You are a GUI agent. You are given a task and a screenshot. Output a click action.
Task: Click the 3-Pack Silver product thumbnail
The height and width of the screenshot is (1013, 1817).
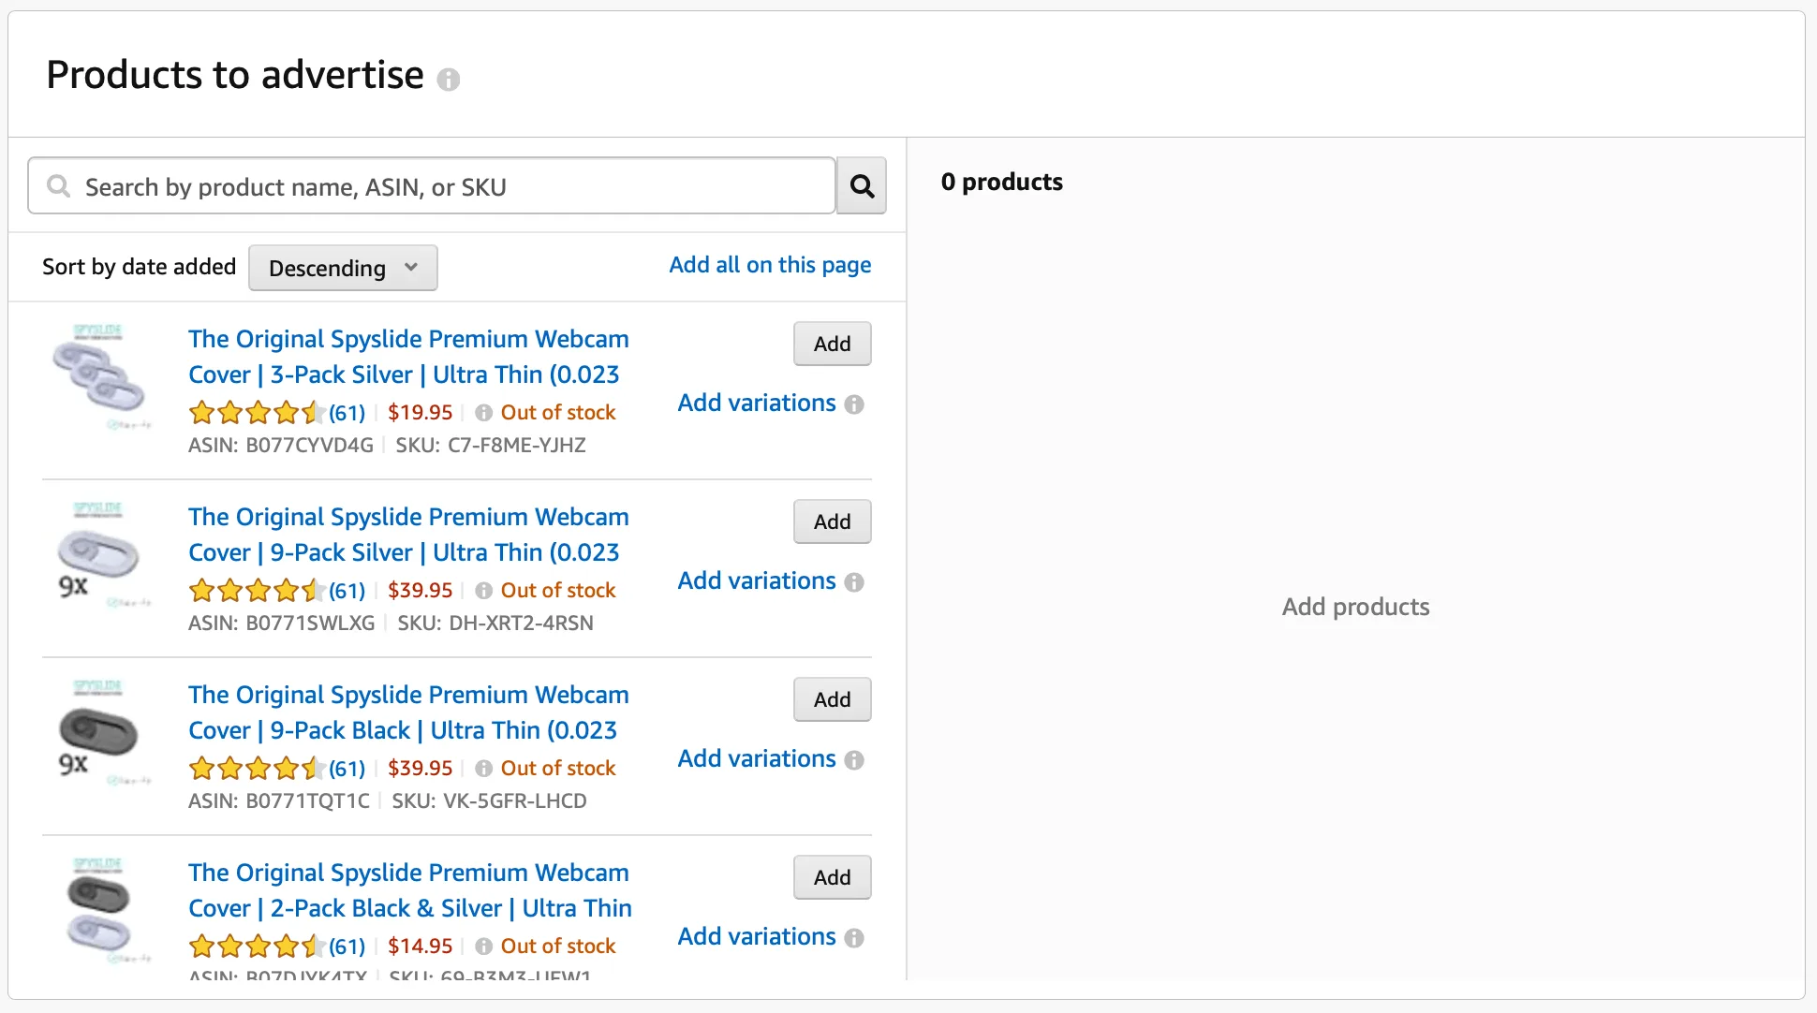[x=99, y=375]
